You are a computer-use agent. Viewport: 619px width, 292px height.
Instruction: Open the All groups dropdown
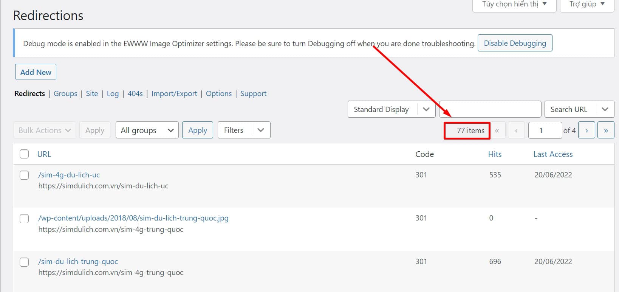[147, 130]
